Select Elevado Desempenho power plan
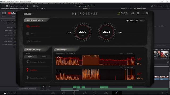Image resolution: width=170 pixels, height=95 pixels. (36, 78)
